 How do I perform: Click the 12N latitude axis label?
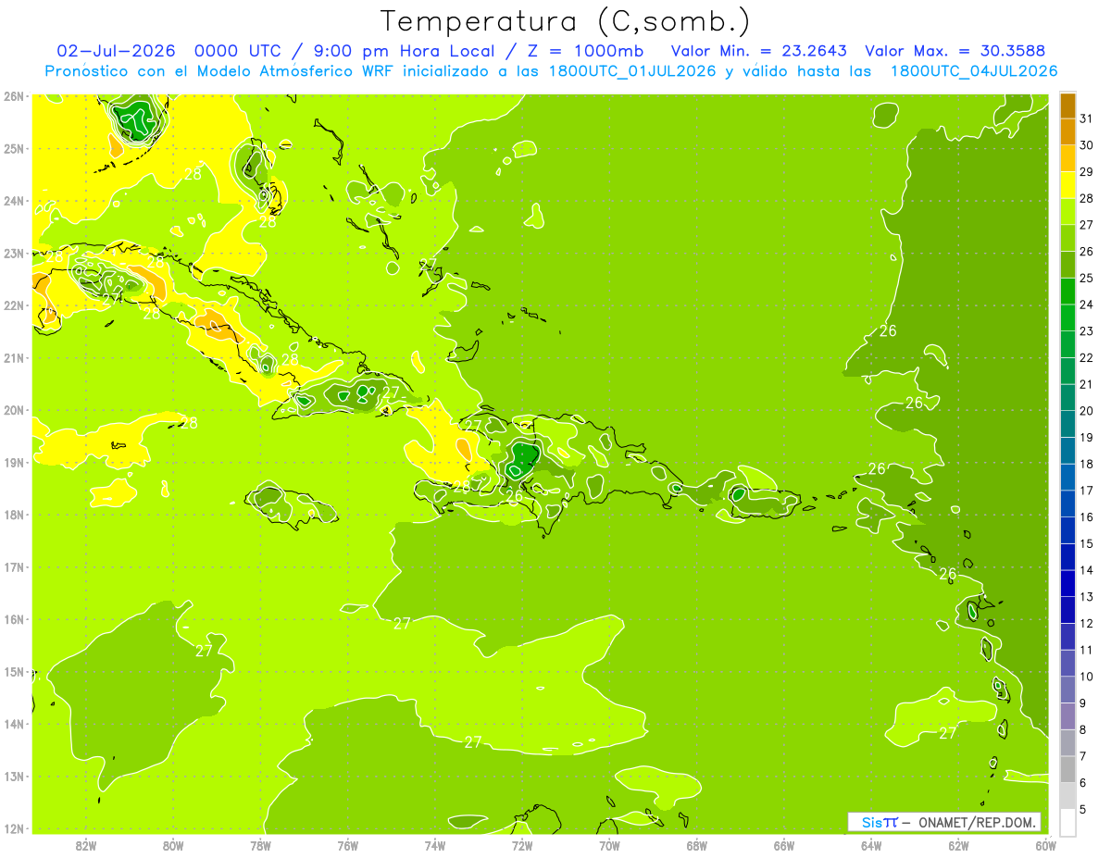click(x=13, y=828)
